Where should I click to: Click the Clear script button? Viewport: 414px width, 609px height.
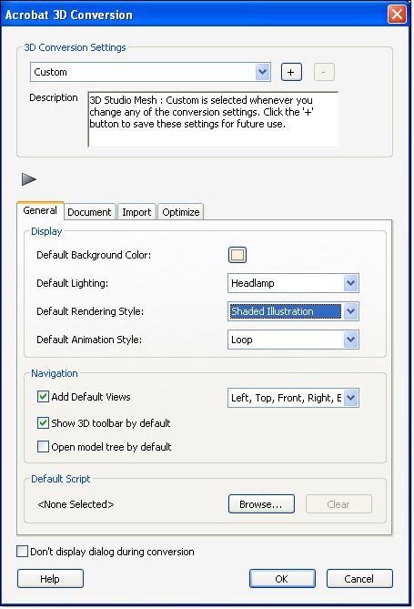(x=338, y=504)
